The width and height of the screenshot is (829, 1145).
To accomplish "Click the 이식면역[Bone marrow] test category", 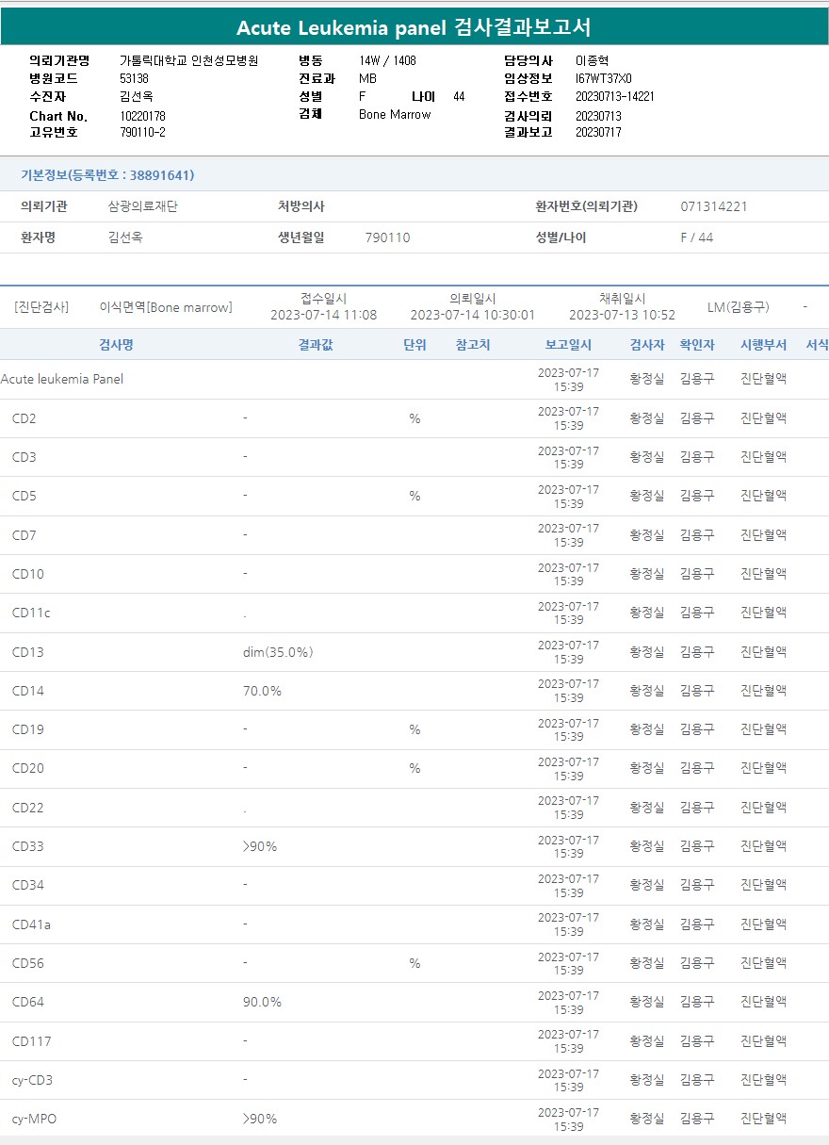I will click(166, 307).
